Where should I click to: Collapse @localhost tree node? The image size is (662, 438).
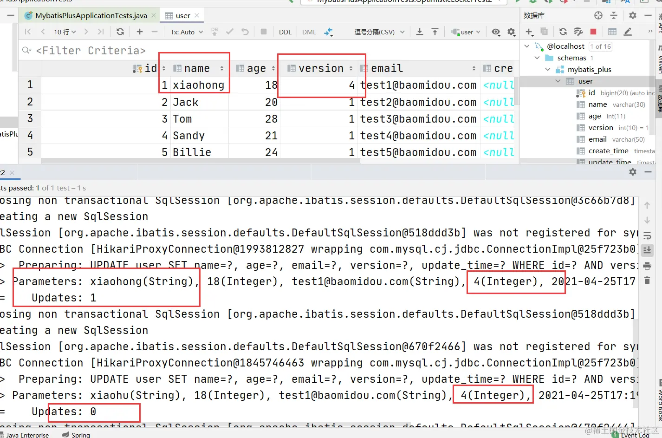coord(527,46)
